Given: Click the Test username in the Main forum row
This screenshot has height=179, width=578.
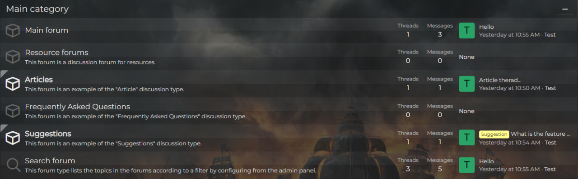Looking at the screenshot, I should [x=550, y=35].
